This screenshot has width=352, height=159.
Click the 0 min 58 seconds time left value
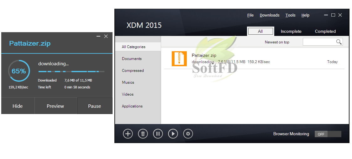pos(77,87)
